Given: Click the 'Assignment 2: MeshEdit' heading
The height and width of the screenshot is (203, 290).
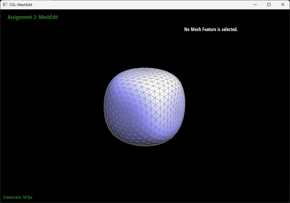Looking at the screenshot, I should click(33, 17).
